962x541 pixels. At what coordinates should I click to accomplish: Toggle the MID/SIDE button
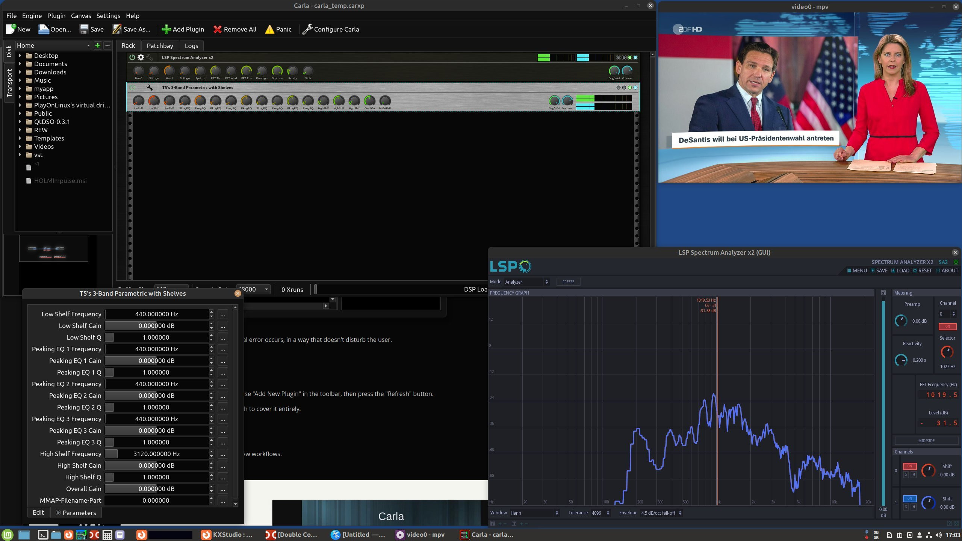[x=926, y=441]
